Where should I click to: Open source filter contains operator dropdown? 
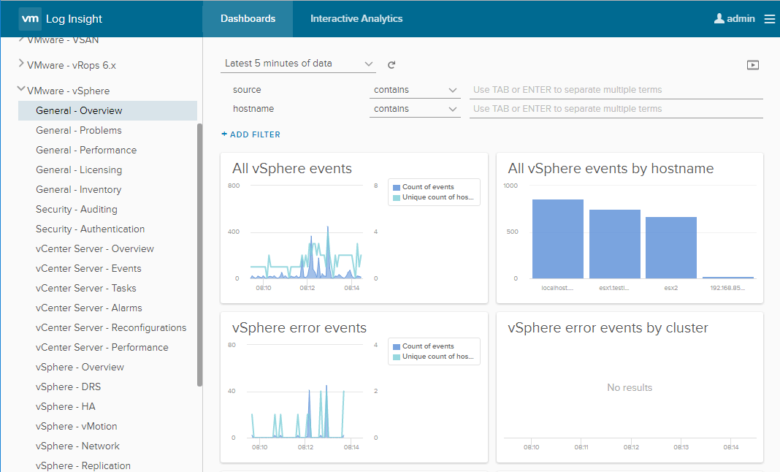414,90
